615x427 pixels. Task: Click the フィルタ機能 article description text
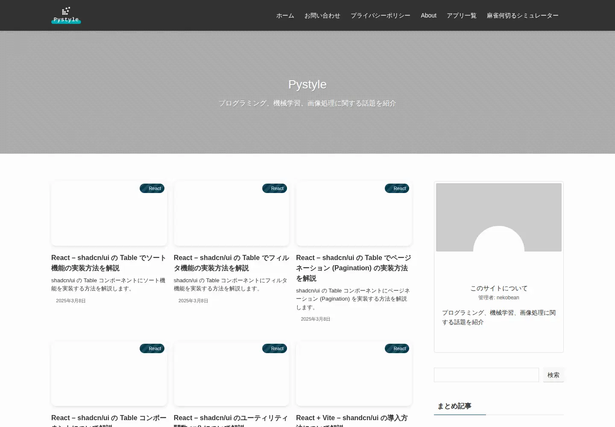pos(231,284)
